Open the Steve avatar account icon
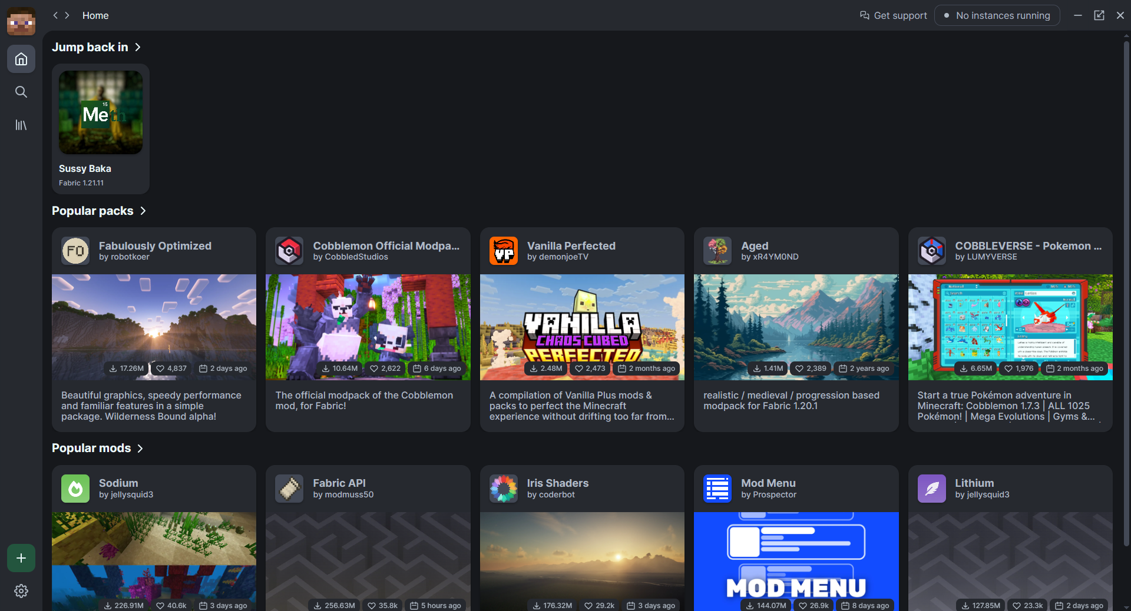 pyautogui.click(x=21, y=21)
